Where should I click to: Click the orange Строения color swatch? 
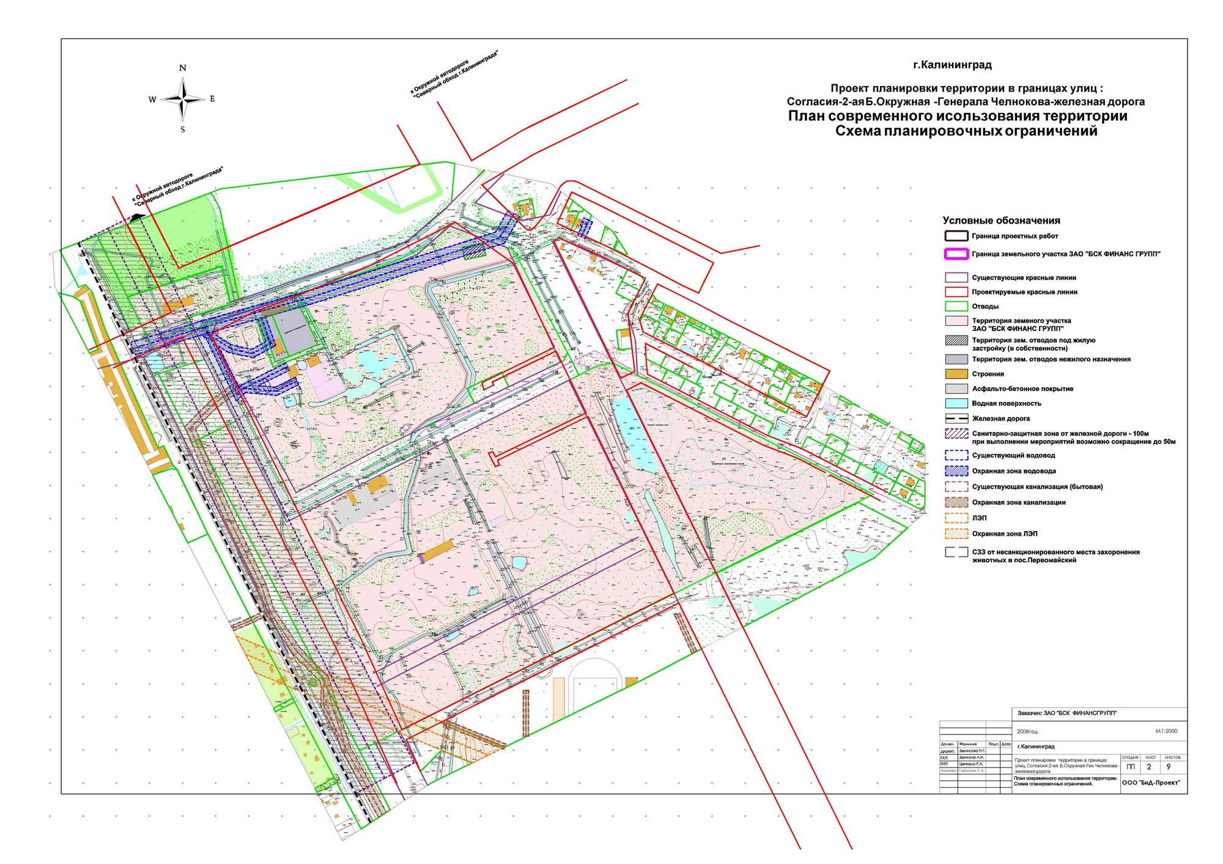[956, 374]
